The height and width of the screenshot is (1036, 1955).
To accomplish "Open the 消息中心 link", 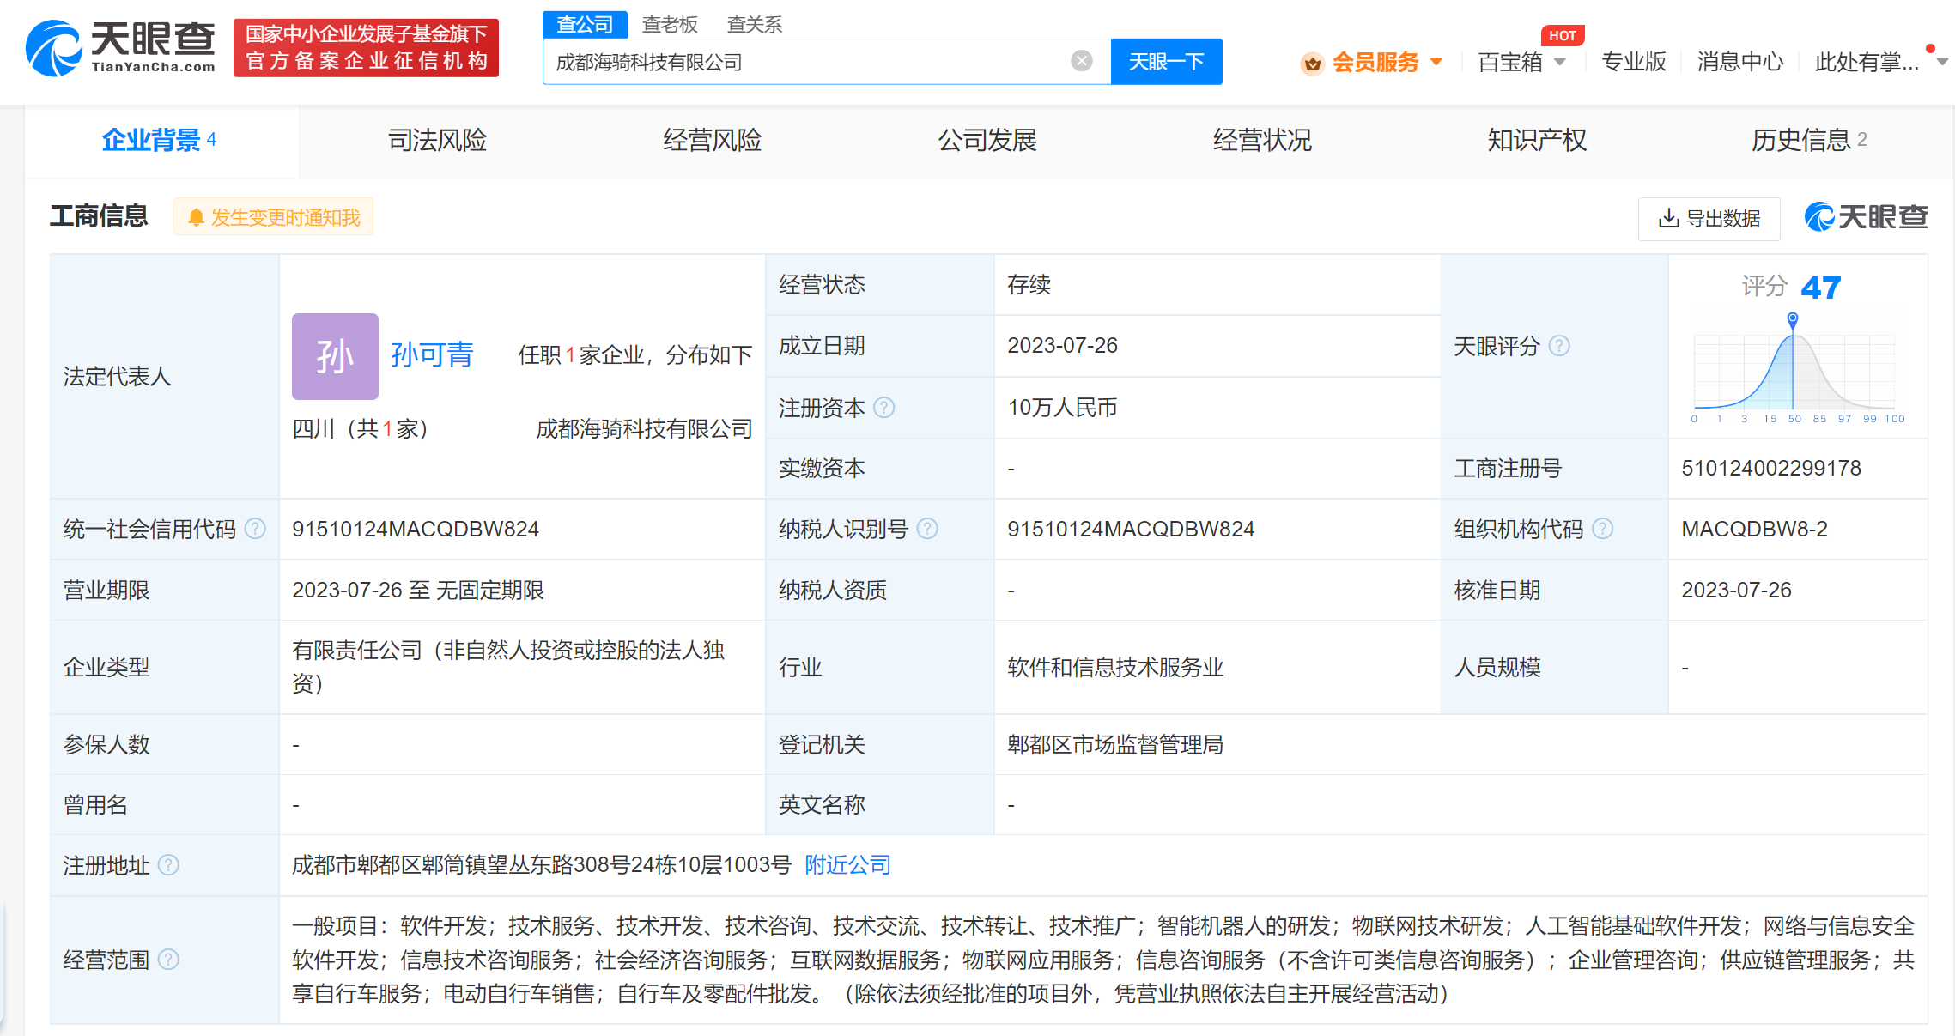I will coord(1740,62).
